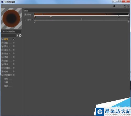This screenshot has width=131, height=116.
Task: Click the animation circle beside 反射
Action: tap(2, 61)
